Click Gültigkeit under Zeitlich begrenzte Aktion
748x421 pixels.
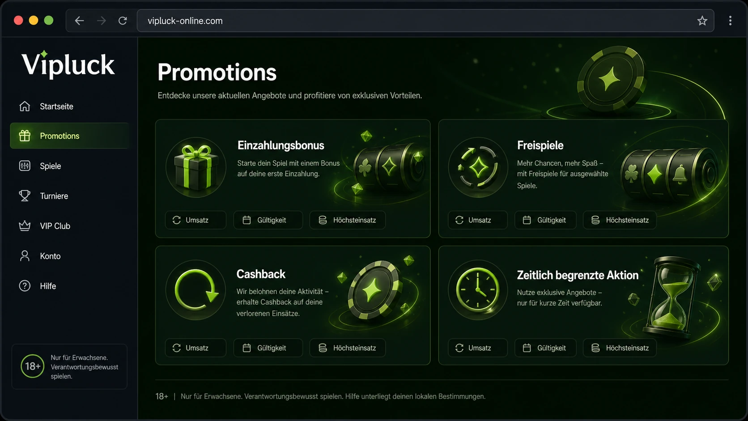point(545,348)
